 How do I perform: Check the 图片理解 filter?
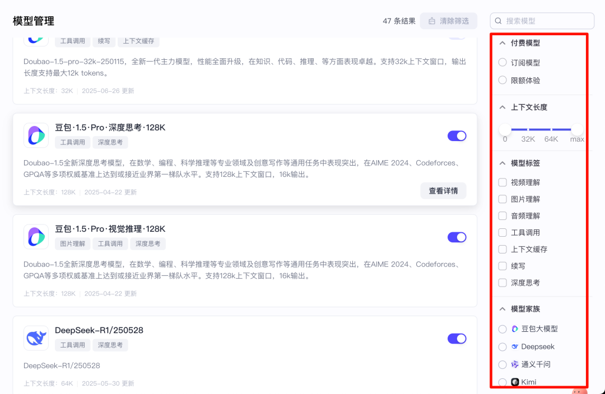point(502,199)
